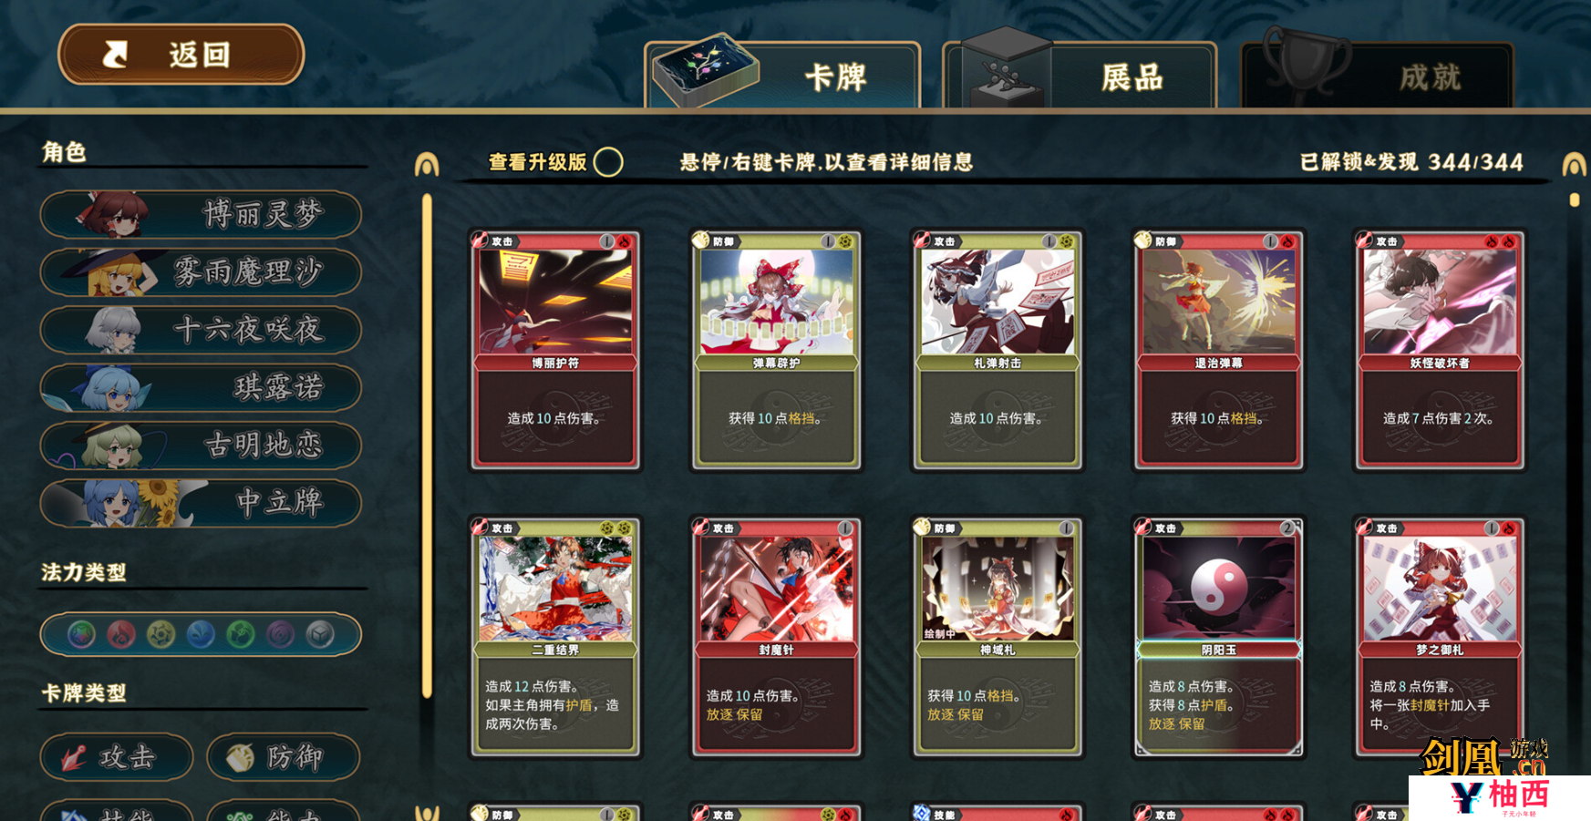Toggle the 攻击 card type filter

(117, 757)
